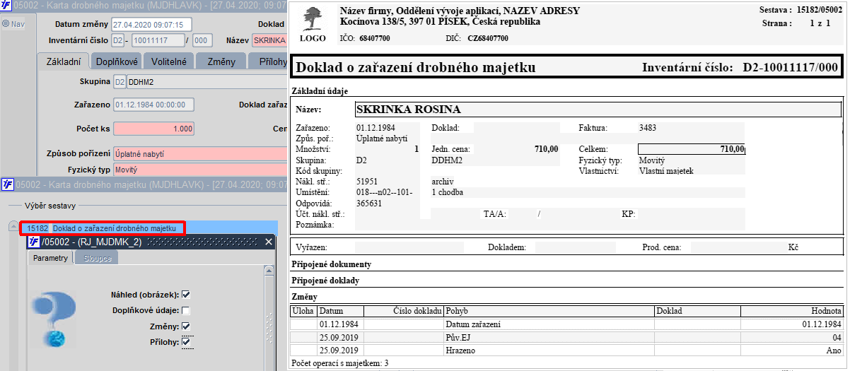This screenshot has height=371, width=850.
Task: Click the Datum změny field
Action: tap(151, 24)
